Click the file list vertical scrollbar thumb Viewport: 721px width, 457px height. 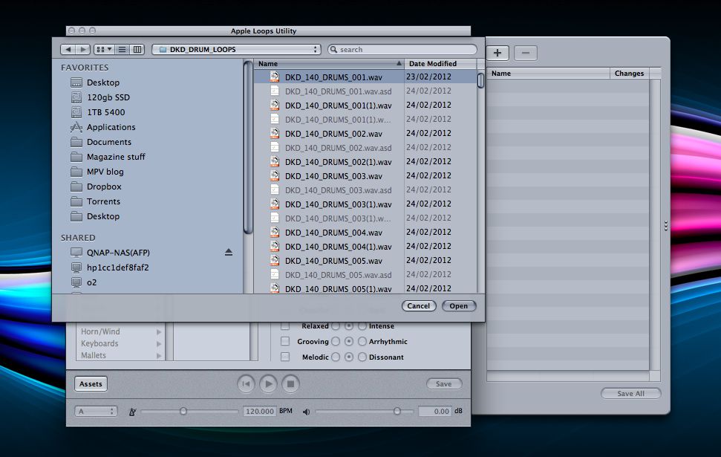pyautogui.click(x=480, y=80)
